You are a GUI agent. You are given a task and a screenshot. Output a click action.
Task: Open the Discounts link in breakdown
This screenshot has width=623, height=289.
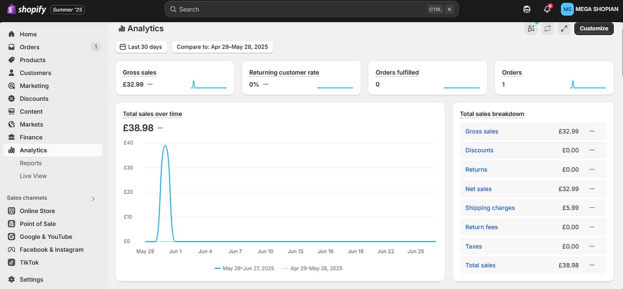(x=479, y=150)
